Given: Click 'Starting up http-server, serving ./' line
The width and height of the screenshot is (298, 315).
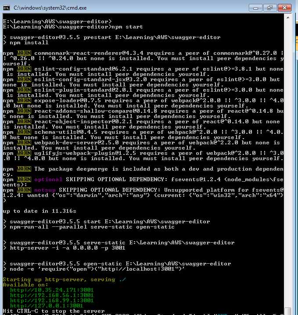Looking at the screenshot, I should [65, 279].
